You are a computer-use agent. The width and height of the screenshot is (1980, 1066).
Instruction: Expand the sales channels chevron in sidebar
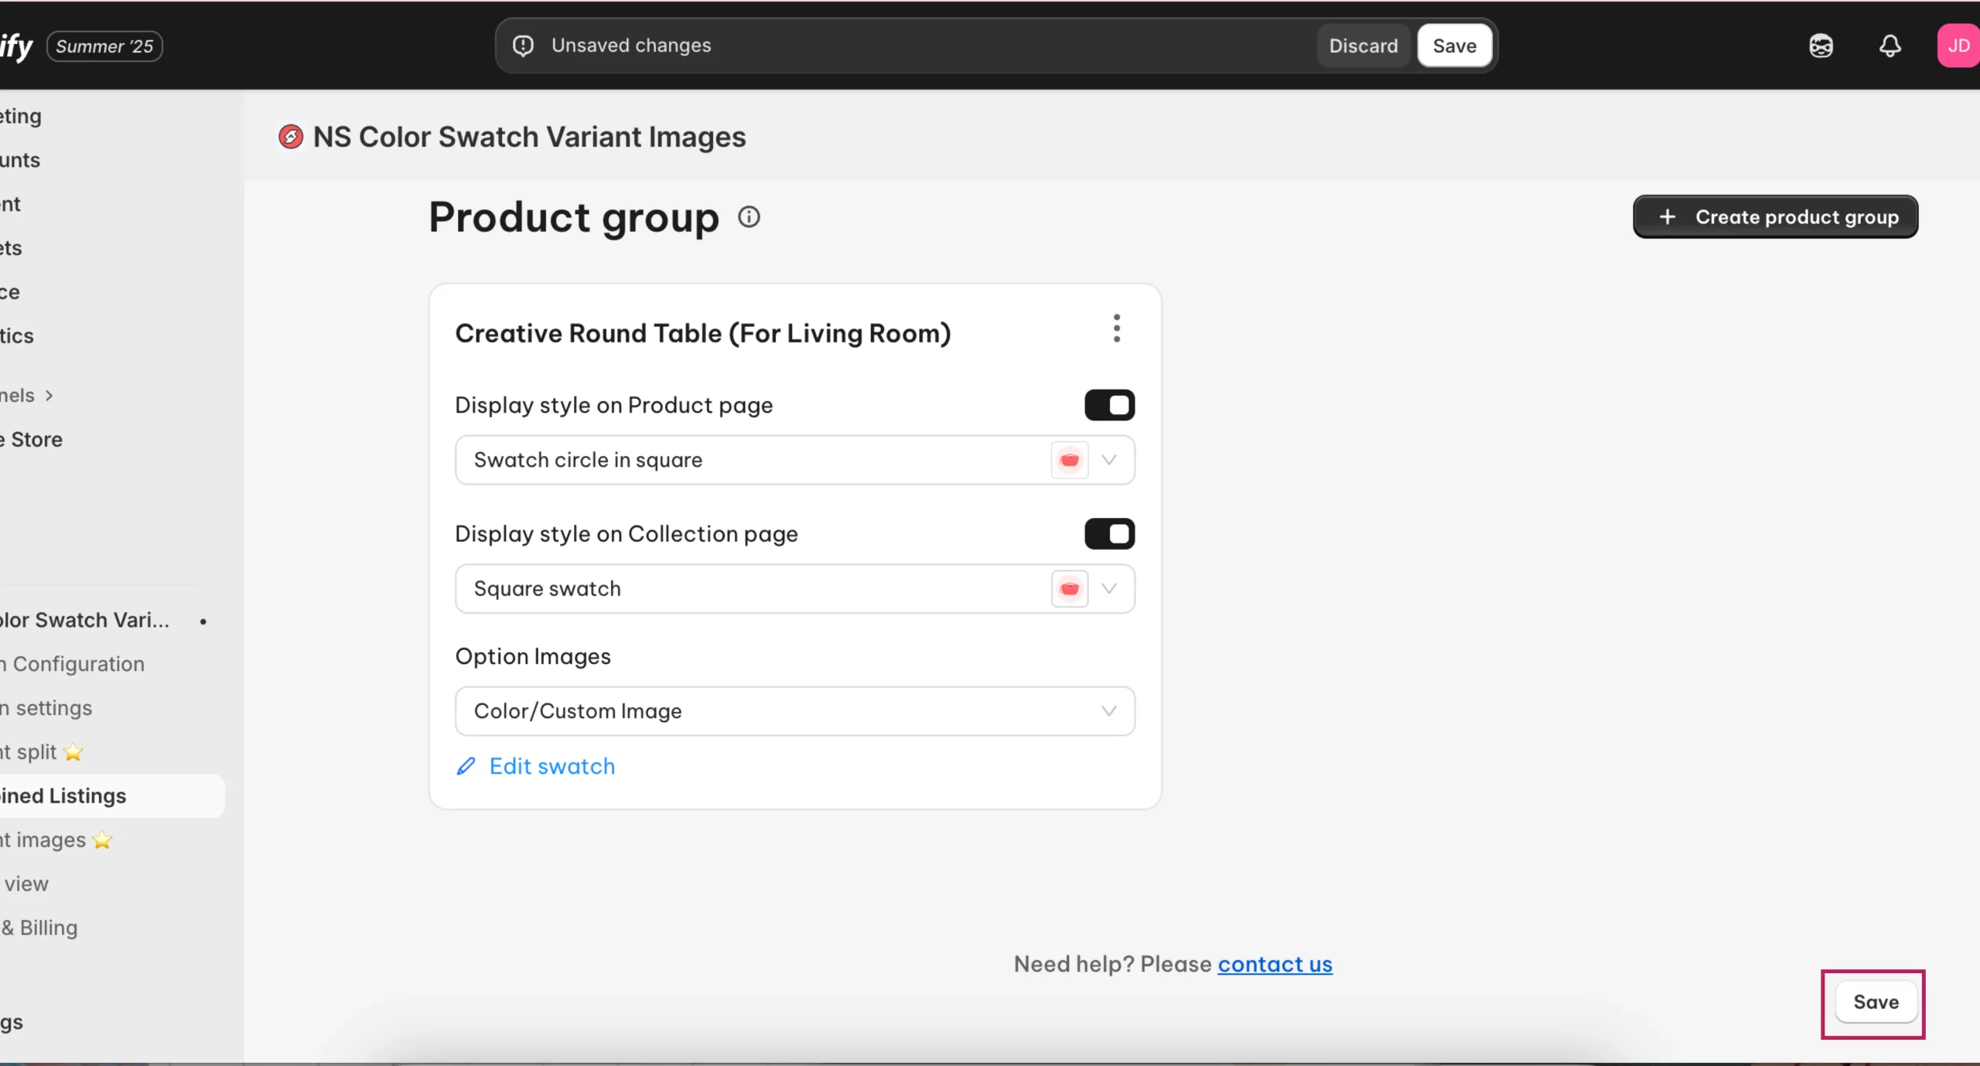[x=49, y=396]
